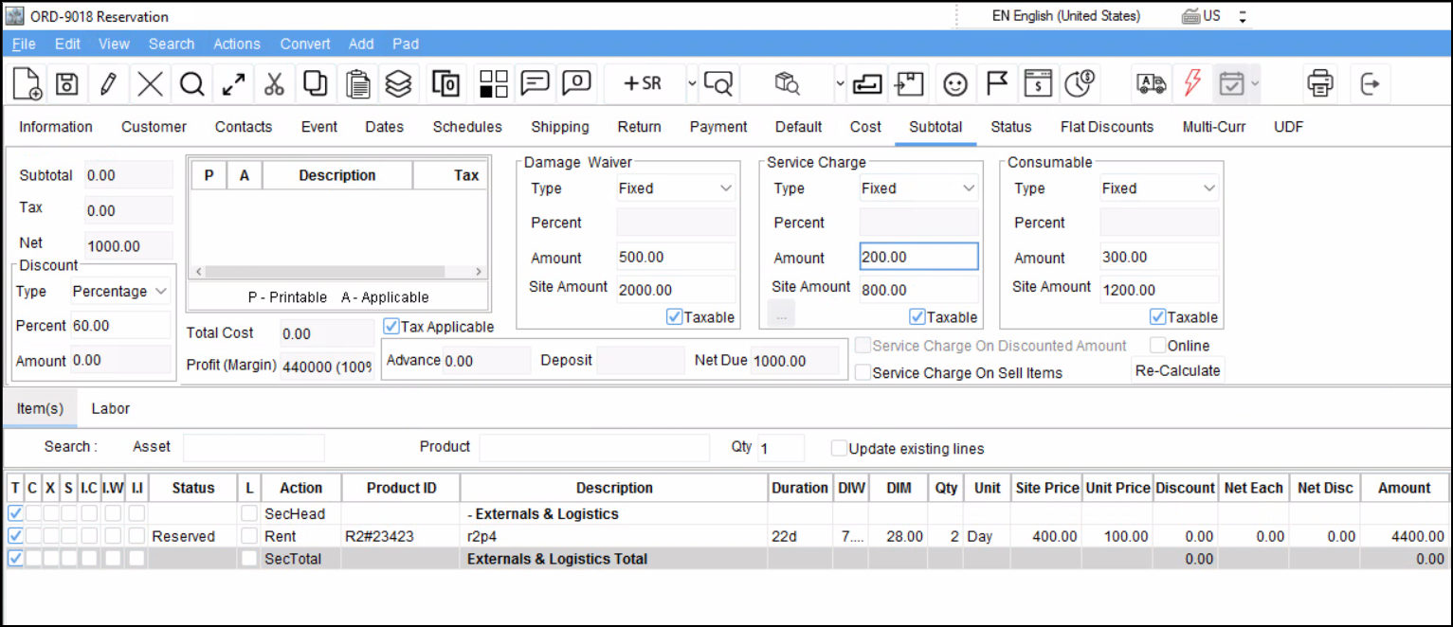1453x627 pixels.
Task: Click the smiley face icon
Action: click(955, 83)
